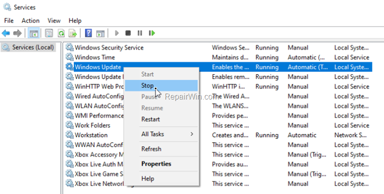Click the gear icon beside Windows Time
Image resolution: width=384 pixels, height=194 pixels.
(69, 57)
